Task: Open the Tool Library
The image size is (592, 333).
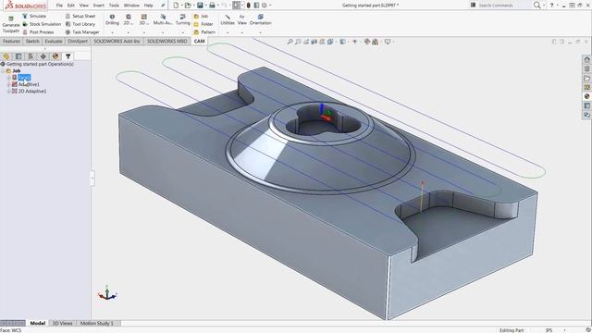Action: (80, 24)
